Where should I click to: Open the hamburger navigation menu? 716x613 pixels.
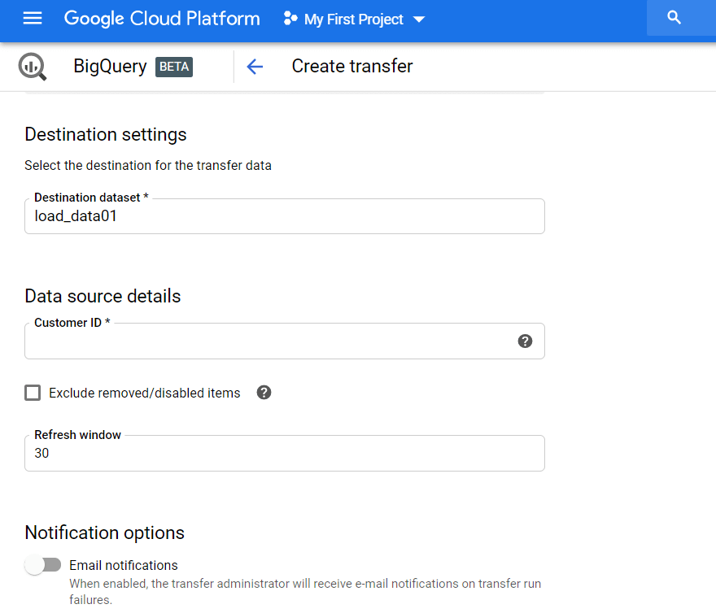33,19
